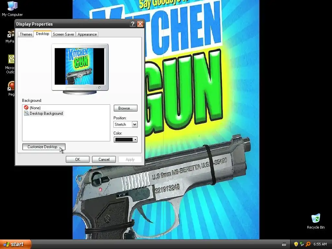Open the Appearance tab

87,34
